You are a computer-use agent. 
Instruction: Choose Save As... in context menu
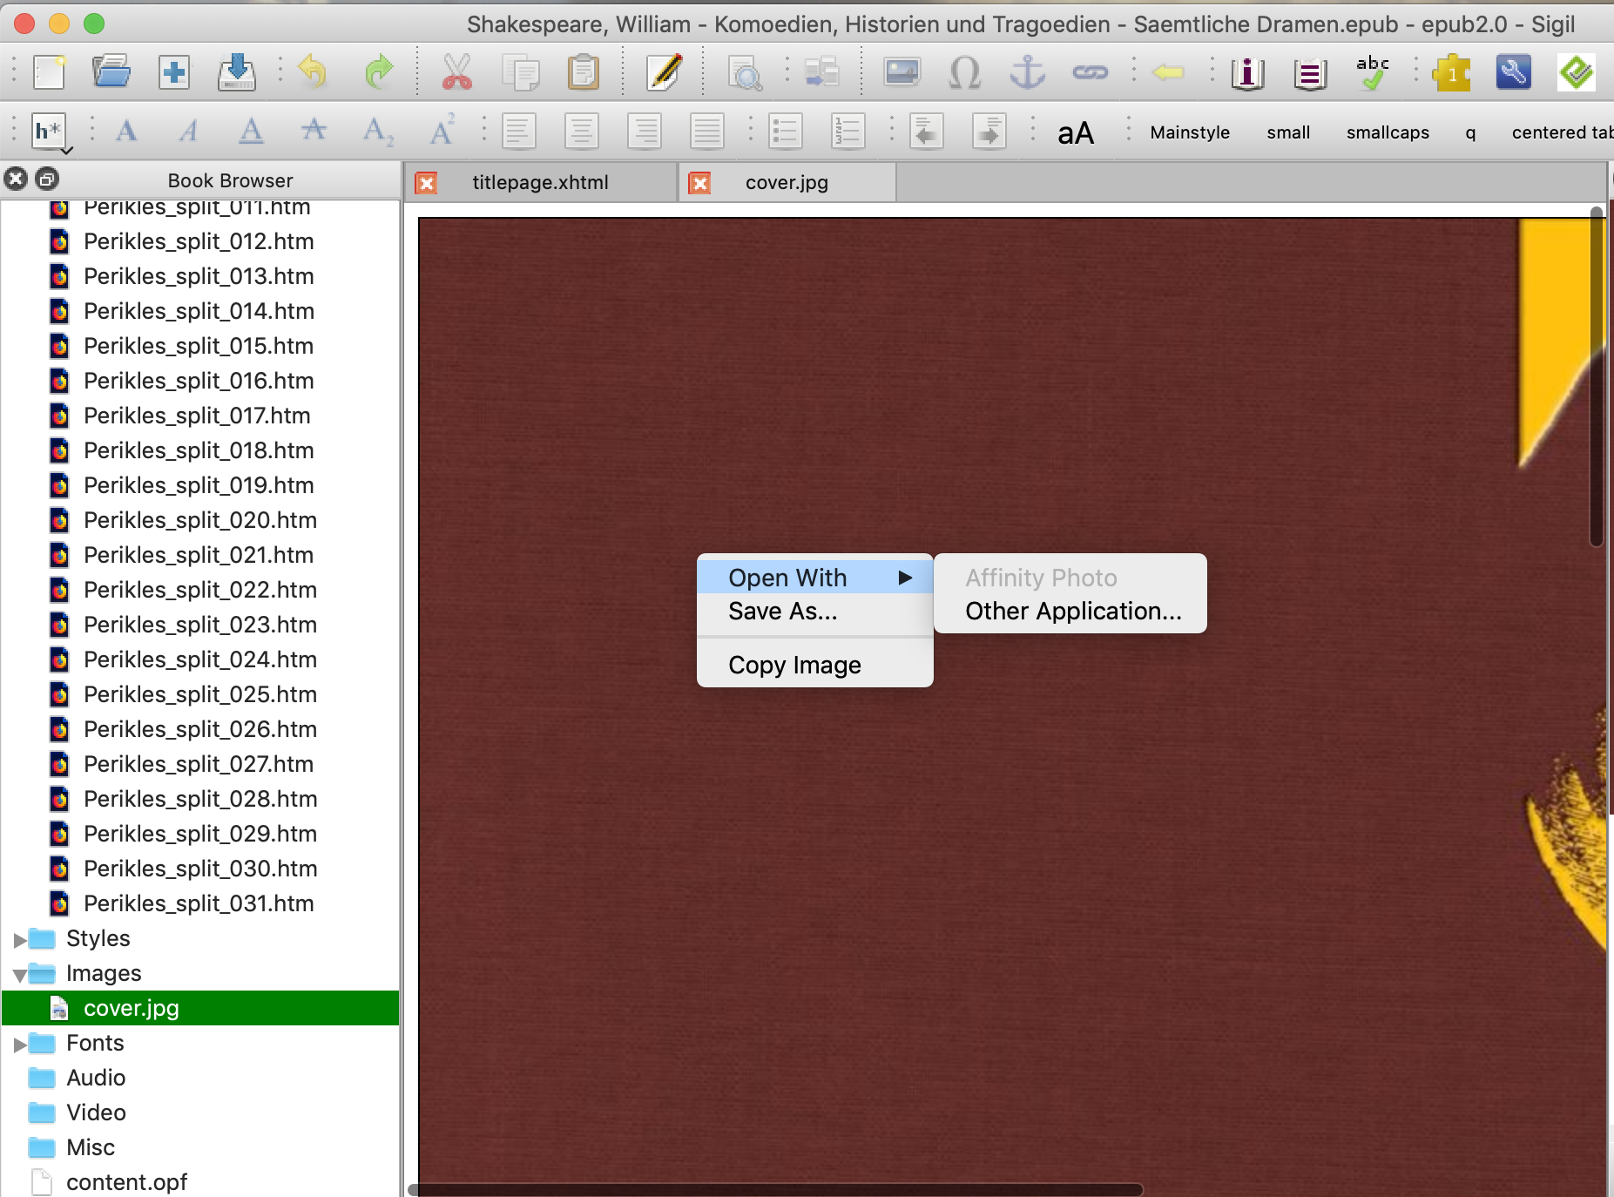815,612
